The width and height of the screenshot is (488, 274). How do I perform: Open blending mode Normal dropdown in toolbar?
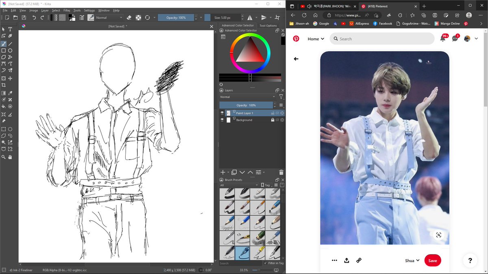tap(109, 17)
